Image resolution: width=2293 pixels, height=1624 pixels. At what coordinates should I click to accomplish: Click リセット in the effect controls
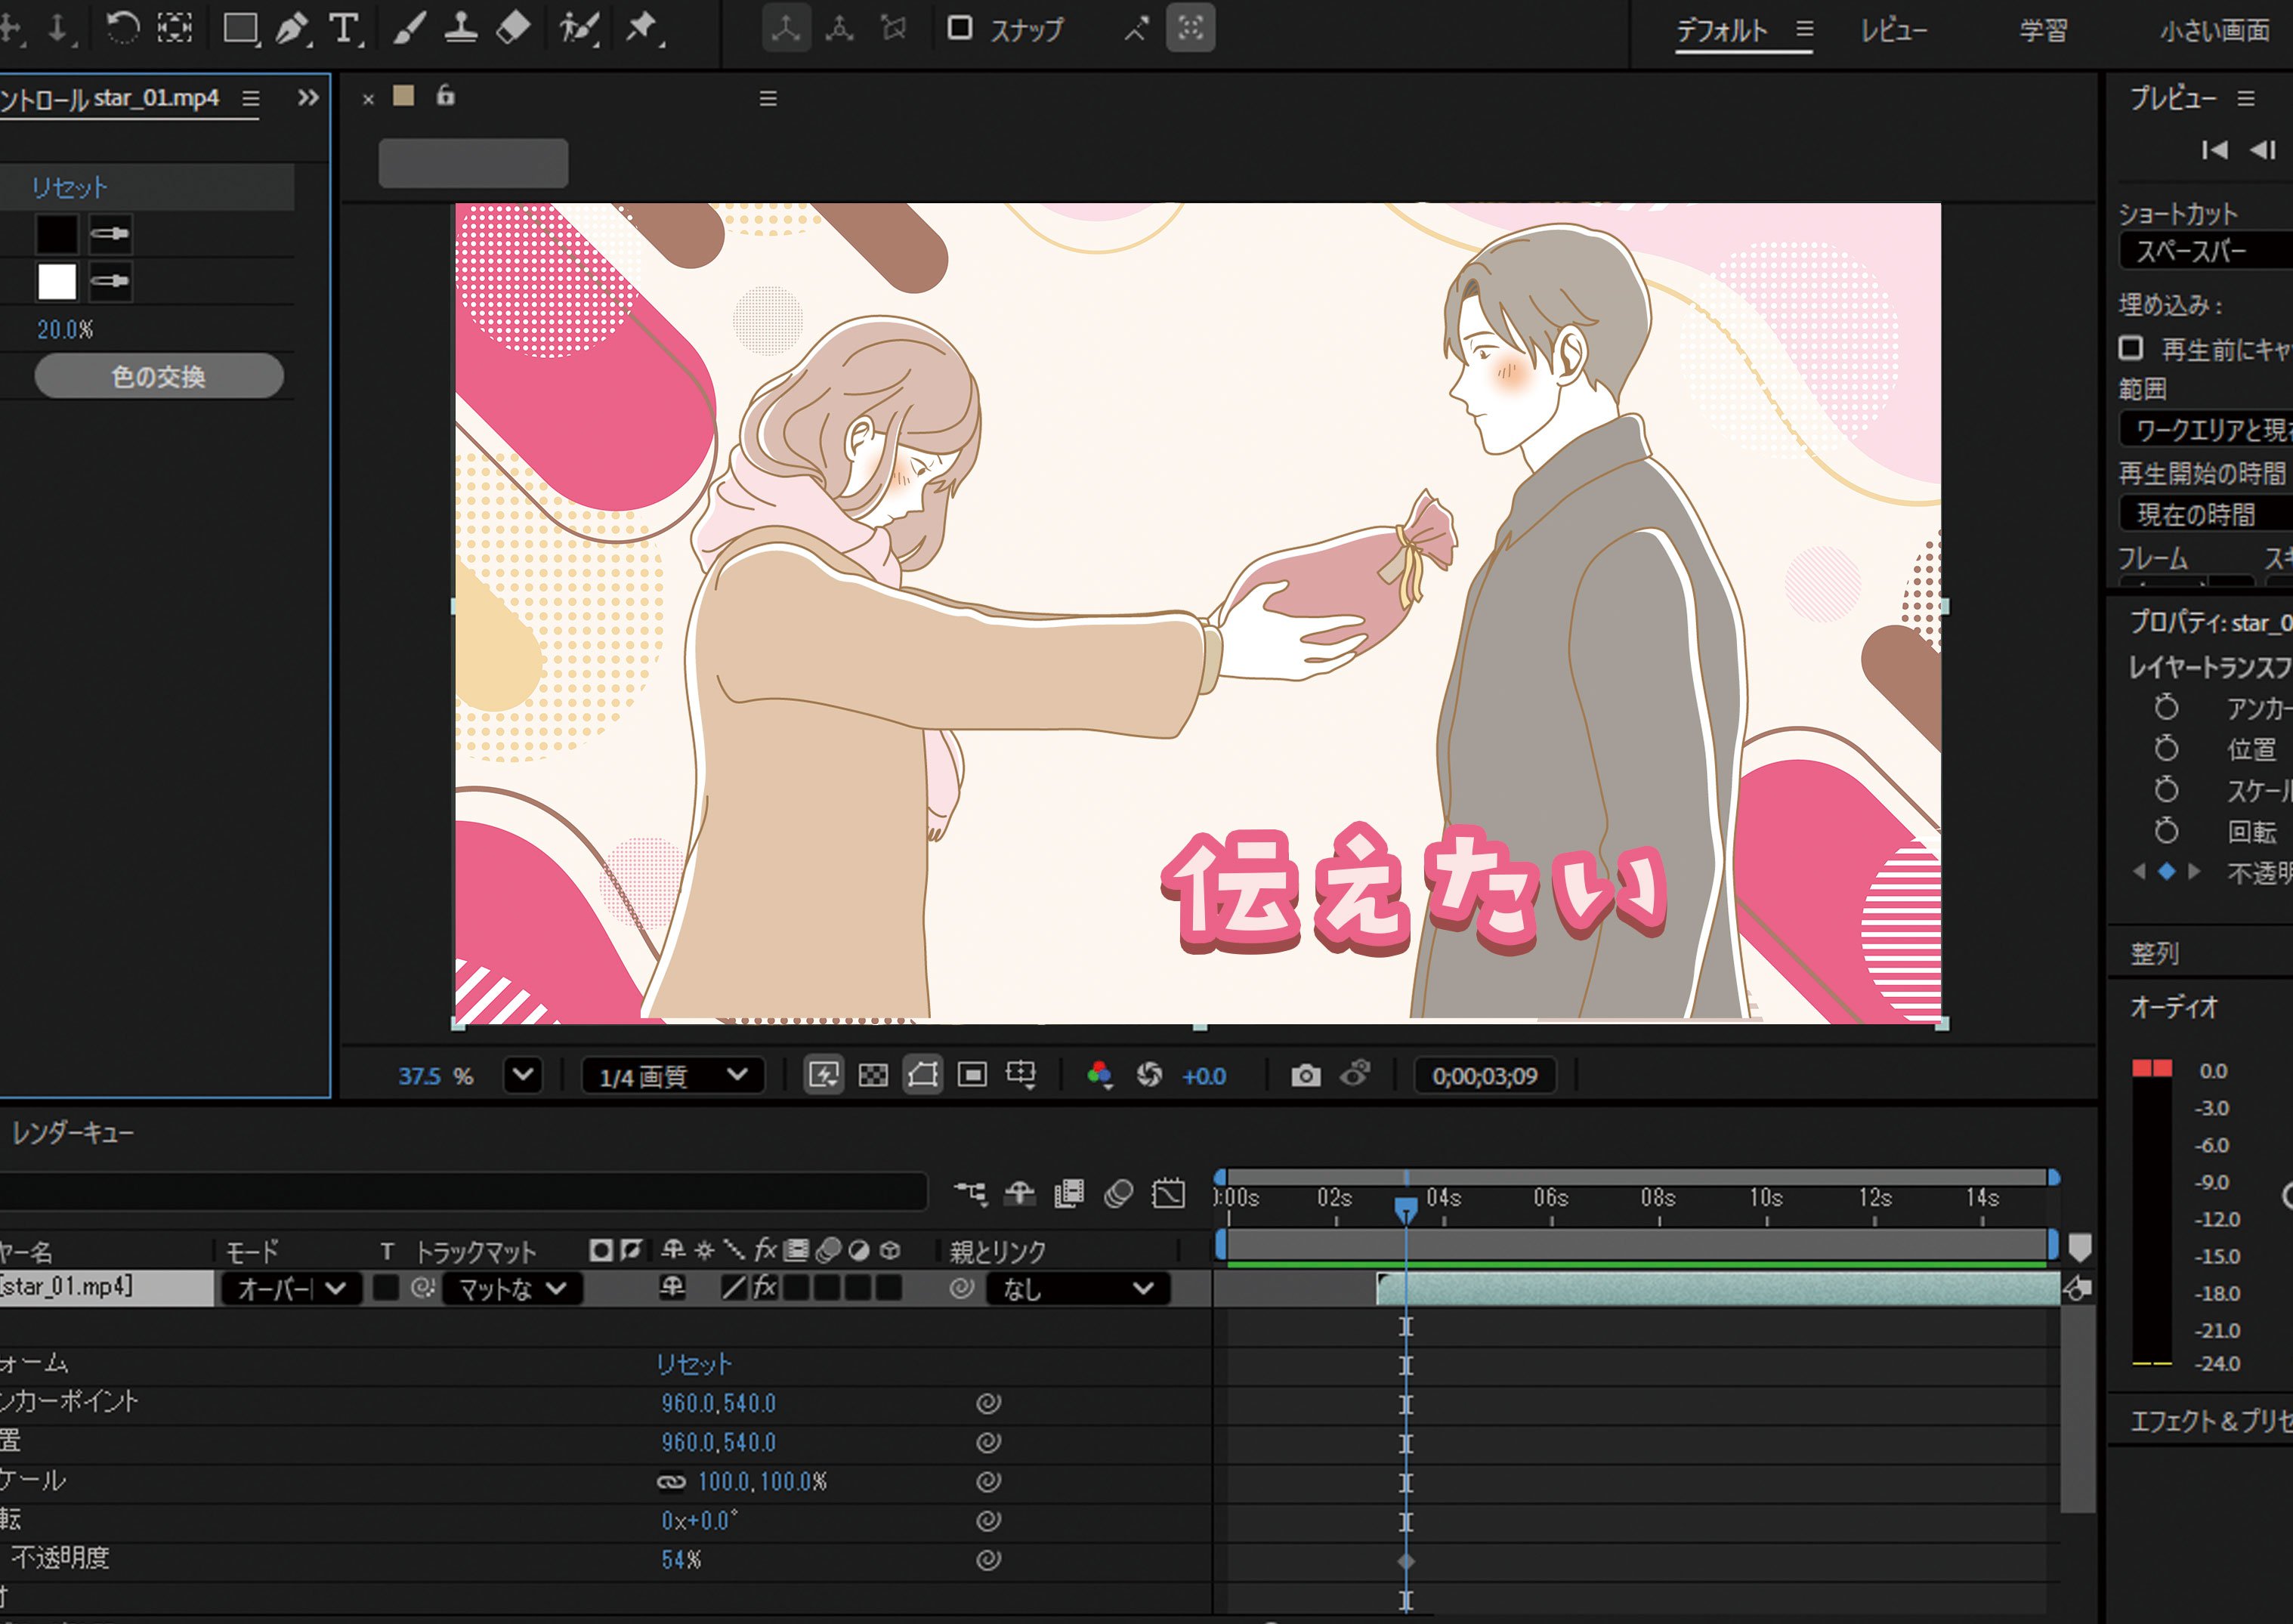coord(69,187)
